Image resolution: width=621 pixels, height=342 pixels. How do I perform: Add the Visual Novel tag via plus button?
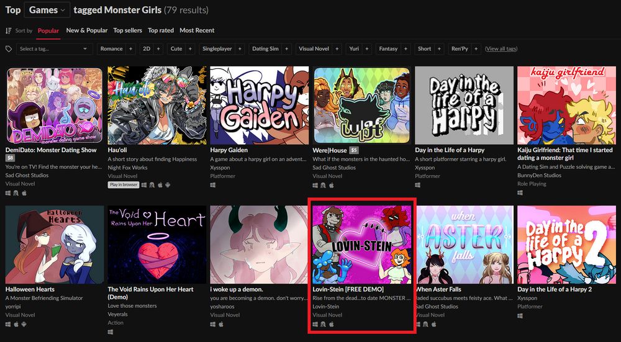click(337, 48)
